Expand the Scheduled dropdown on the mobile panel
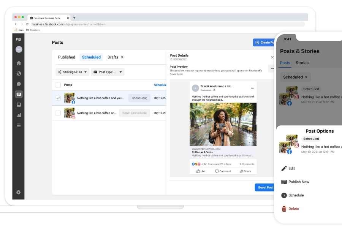The image size is (342, 228). 295,77
